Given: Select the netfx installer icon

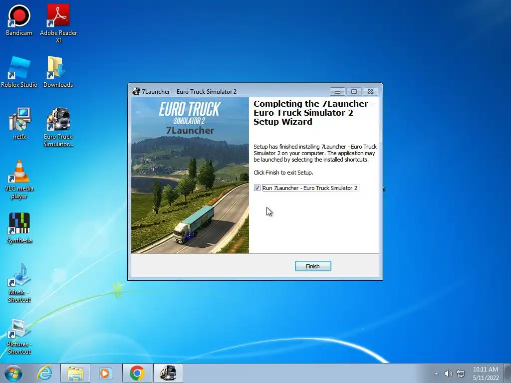Looking at the screenshot, I should tap(19, 124).
